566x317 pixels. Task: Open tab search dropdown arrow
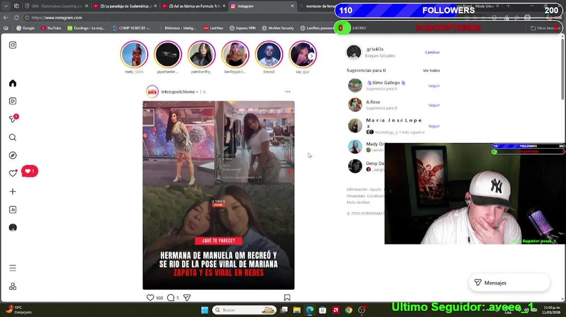pos(5,6)
